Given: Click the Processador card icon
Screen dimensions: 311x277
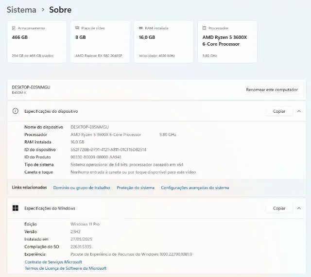Looking at the screenshot, I should coord(204,28).
